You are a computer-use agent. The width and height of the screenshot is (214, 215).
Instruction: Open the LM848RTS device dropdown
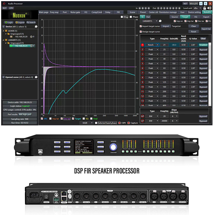pos(149,21)
